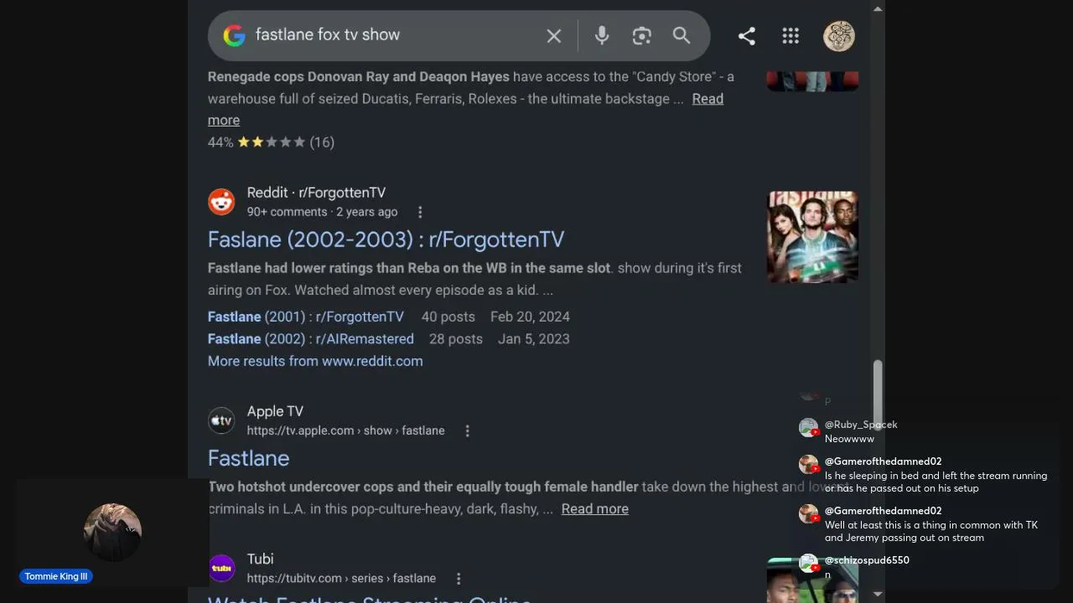Click the @schizospud6550 chat avatar
The image size is (1073, 603).
pos(808,564)
